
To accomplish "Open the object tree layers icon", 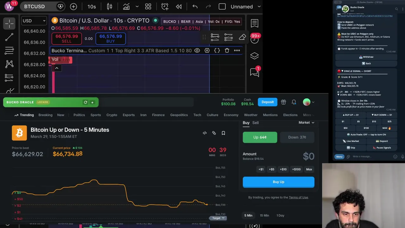I will 254,56.
